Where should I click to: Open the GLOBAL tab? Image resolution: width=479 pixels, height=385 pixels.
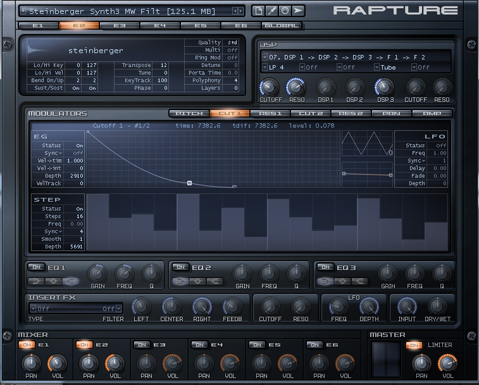[x=282, y=25]
